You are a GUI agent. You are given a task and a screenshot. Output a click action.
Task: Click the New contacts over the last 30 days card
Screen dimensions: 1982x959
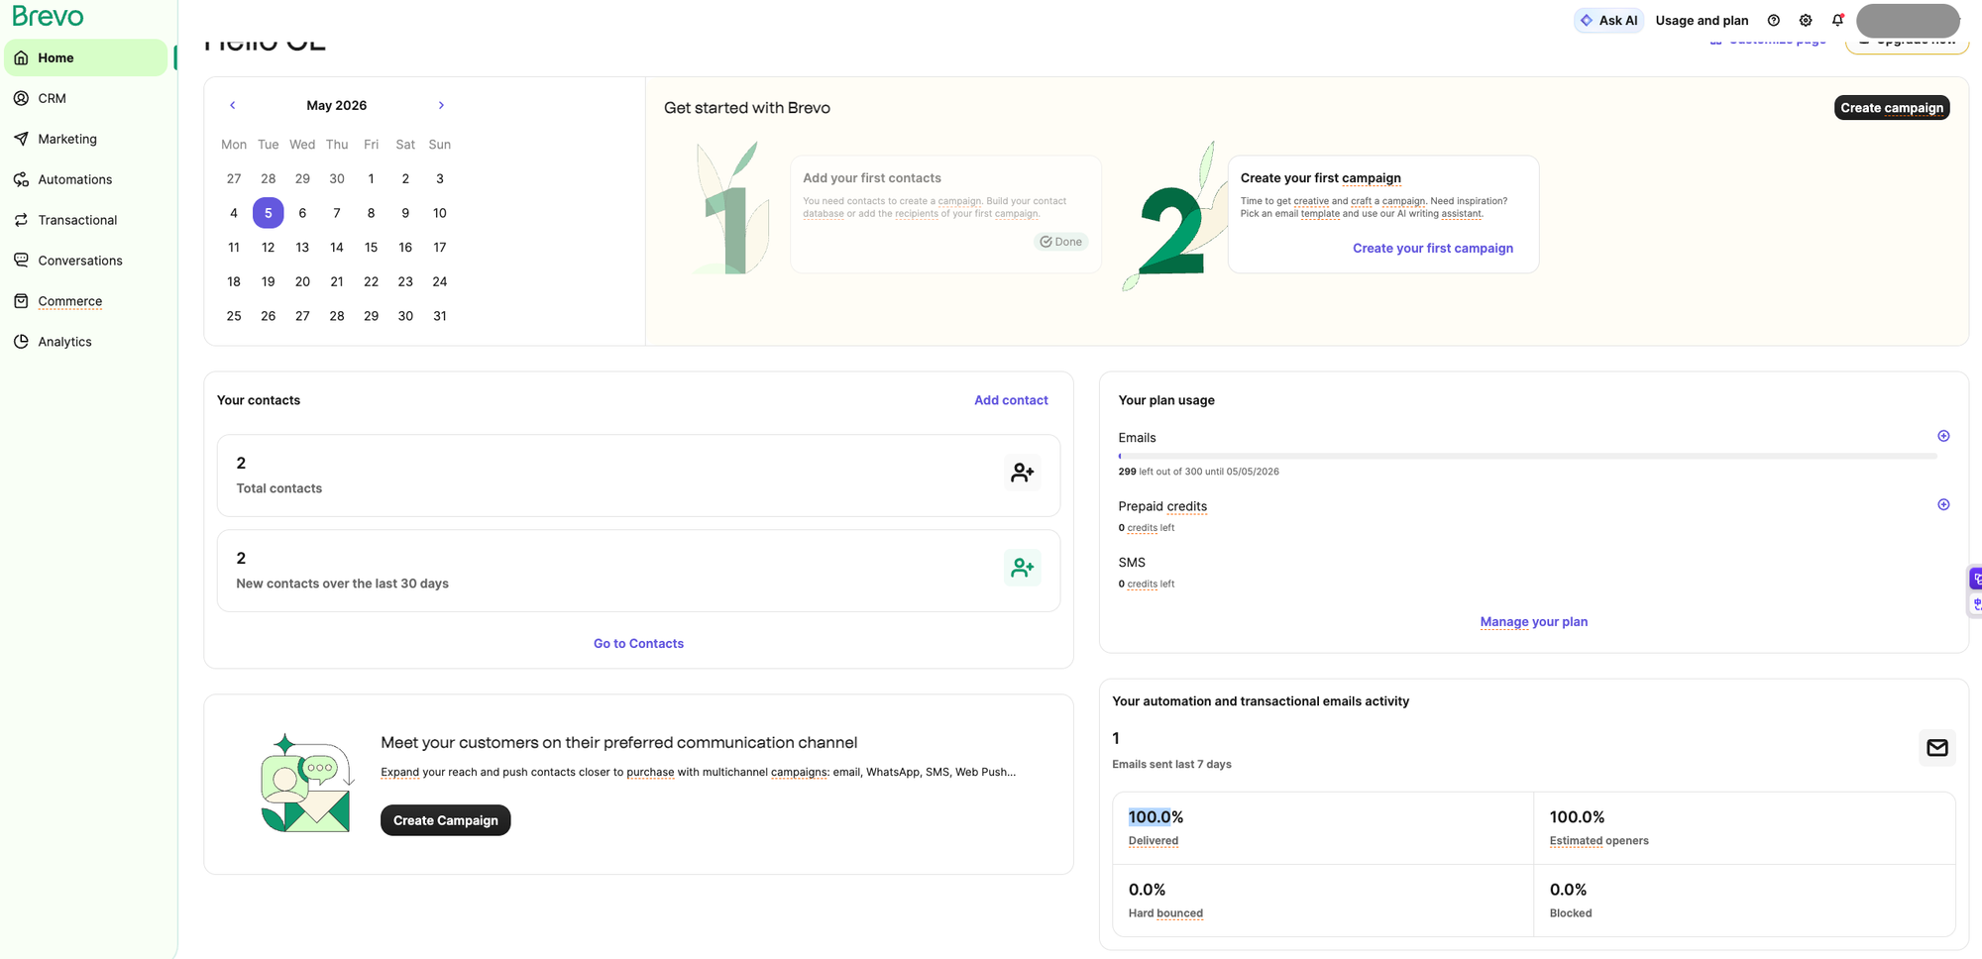[x=638, y=571]
